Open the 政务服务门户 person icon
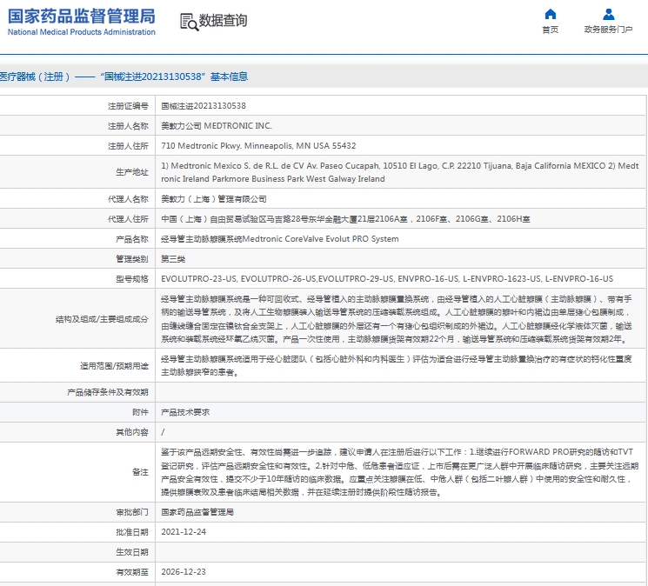Image resolution: width=648 pixels, height=586 pixels. 608,15
